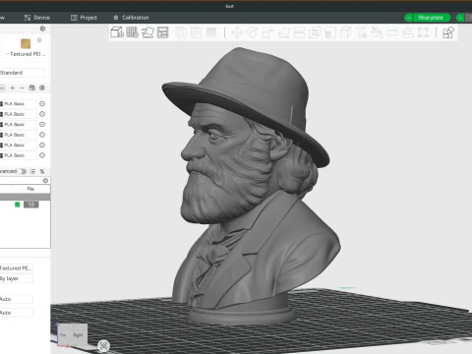Open the Assembly view icon
Screen dimensions: 472x354
click(x=448, y=32)
